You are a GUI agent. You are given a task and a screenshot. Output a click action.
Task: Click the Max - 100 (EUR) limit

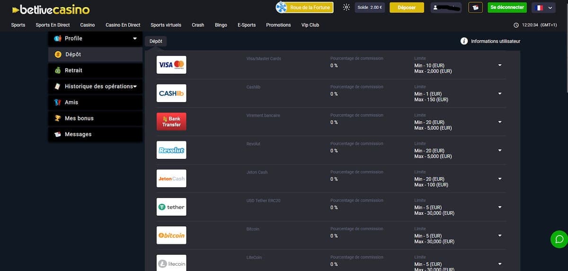click(431, 185)
